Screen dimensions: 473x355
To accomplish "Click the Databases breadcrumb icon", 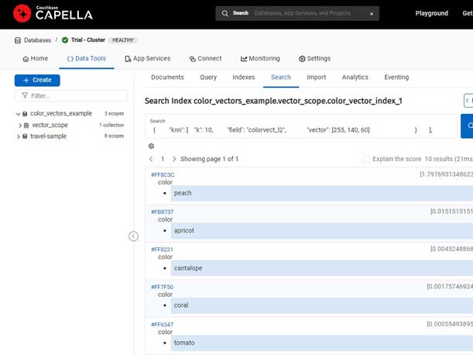I will pos(18,40).
